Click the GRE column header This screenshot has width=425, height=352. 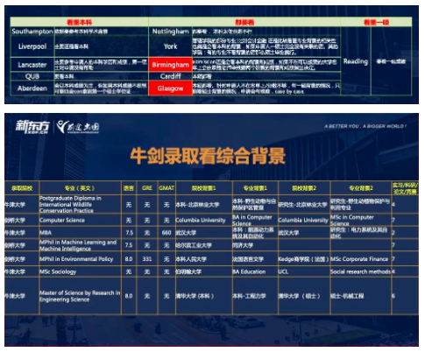[x=147, y=188]
